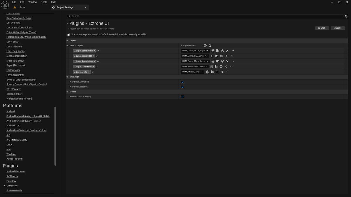Screen dimensions: 351x197
Task: Open Source Control - Unity Version Control settings
Action: [x=27, y=84]
